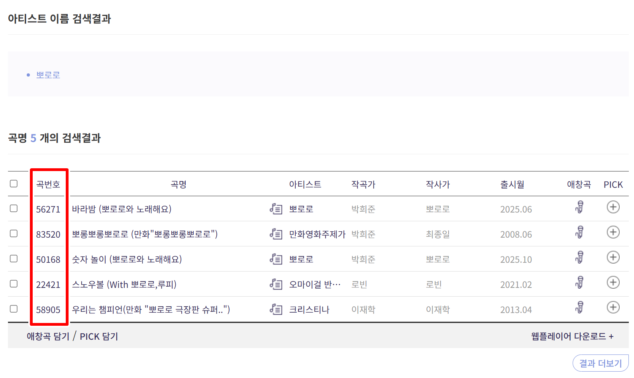Click PICK plus icon for song 56271
Screen dimensions: 634x378
pos(613,207)
